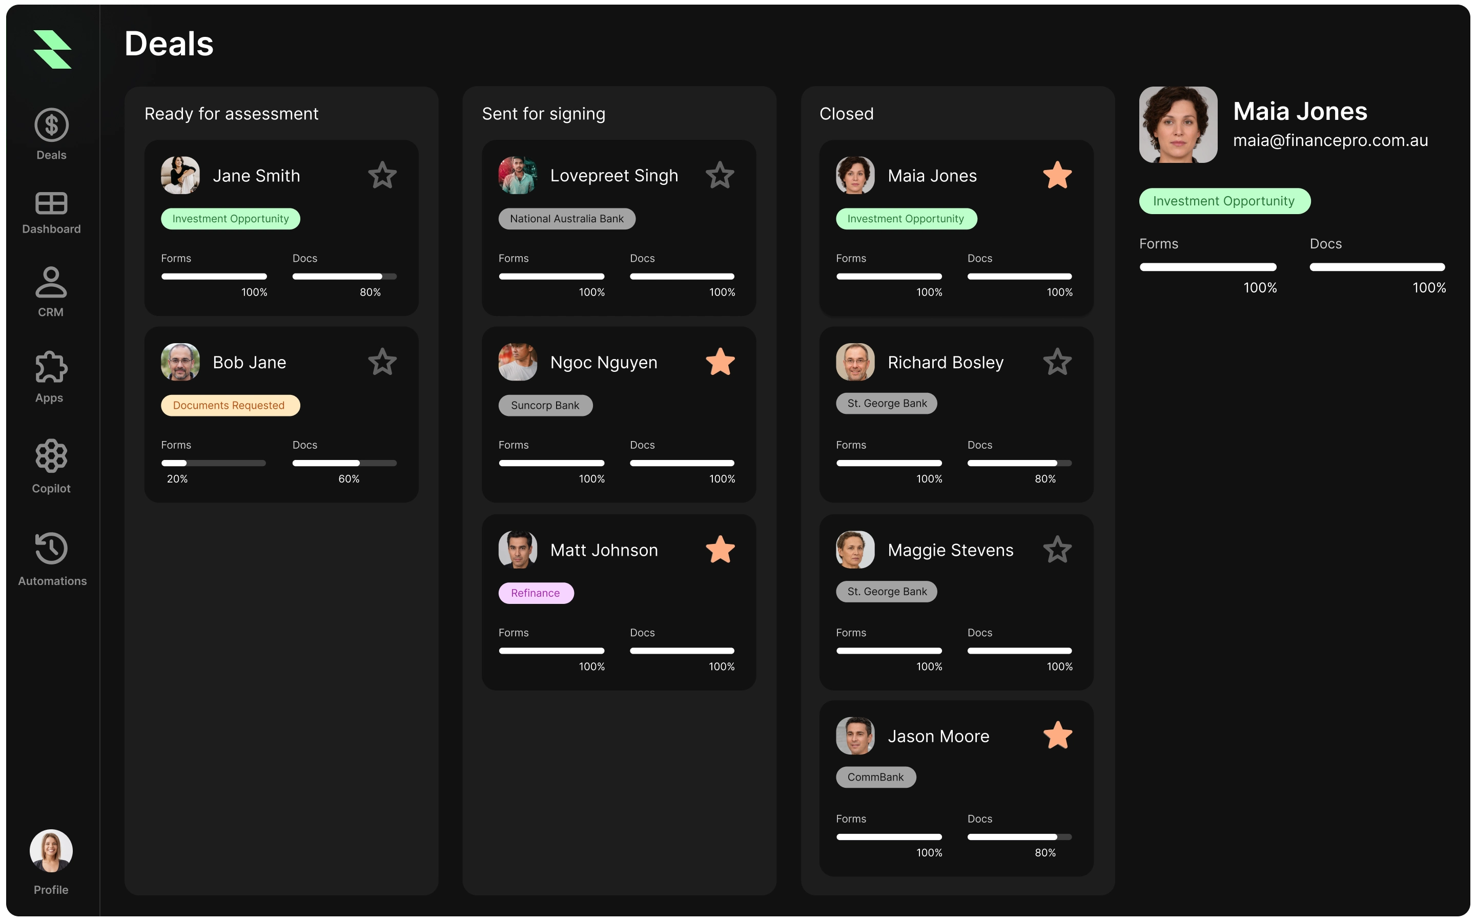1476x922 pixels.
Task: Open the Automations history icon
Action: tap(51, 548)
